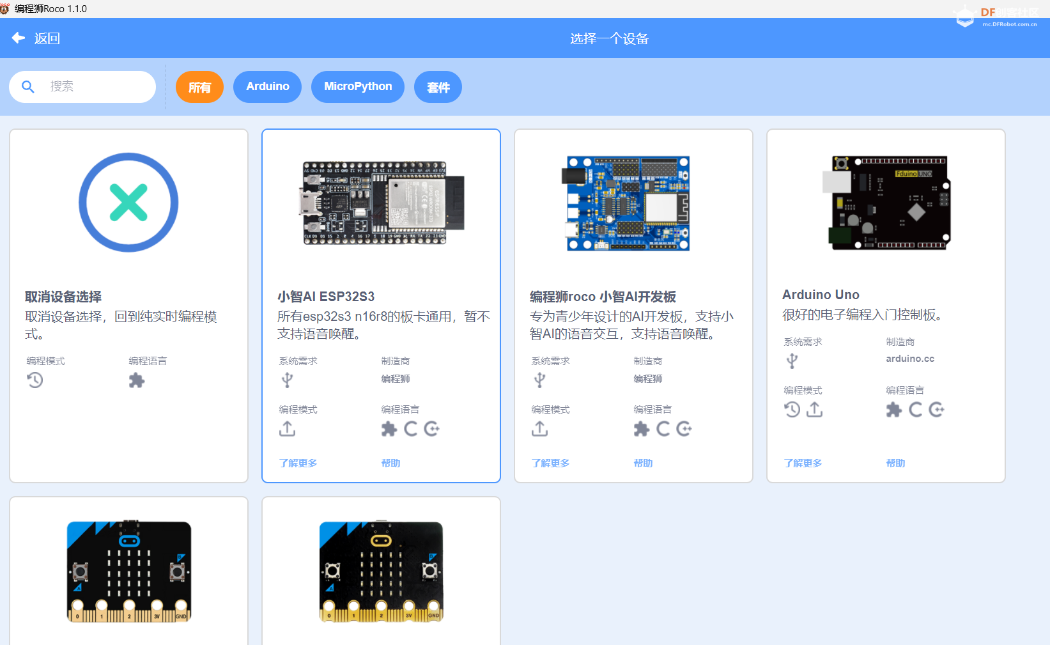Go back via 返回 label
Image resolution: width=1050 pixels, height=645 pixels.
tap(47, 38)
